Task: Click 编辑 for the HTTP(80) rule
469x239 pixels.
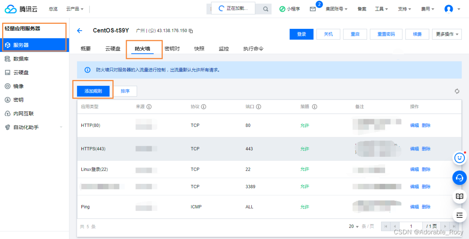Action: pos(414,125)
